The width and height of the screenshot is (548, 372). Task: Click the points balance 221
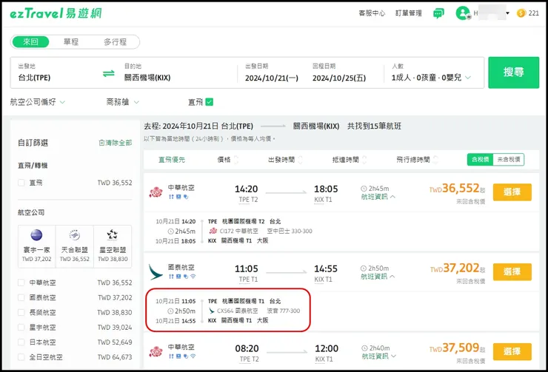pos(534,13)
